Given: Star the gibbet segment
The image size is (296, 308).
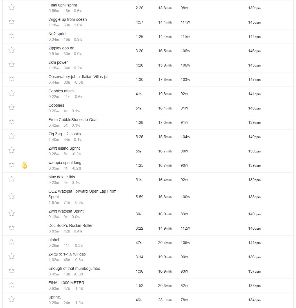Looking at the screenshot, I should [12, 242].
